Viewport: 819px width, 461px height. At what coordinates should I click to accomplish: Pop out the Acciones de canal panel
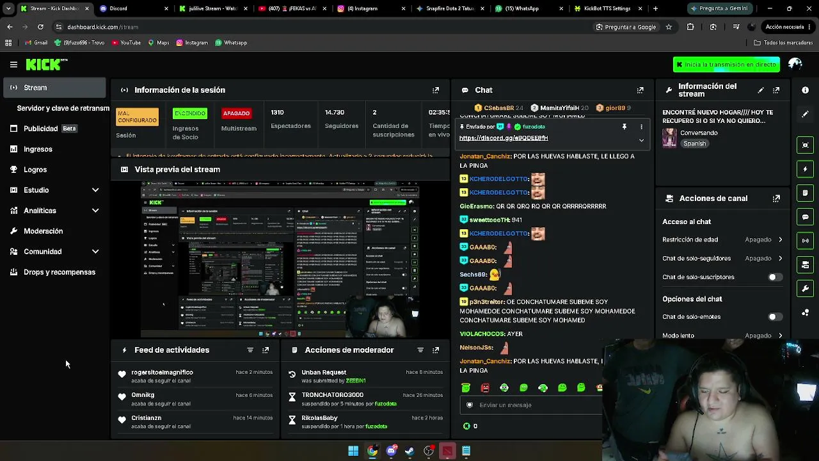[x=776, y=198]
